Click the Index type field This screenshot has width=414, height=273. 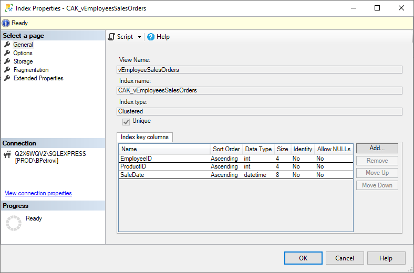[260, 111]
